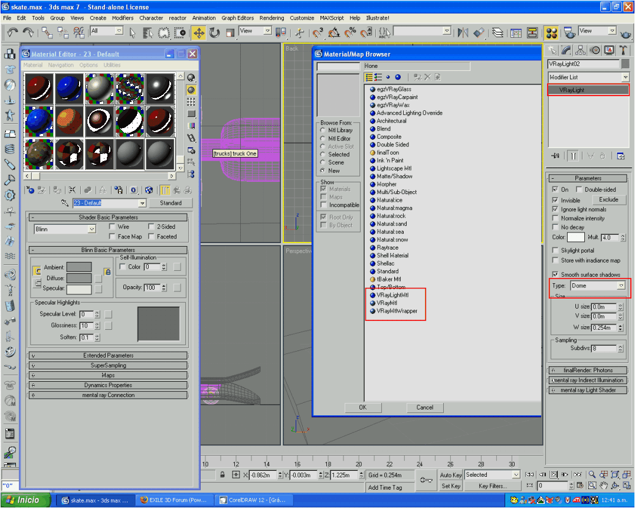Viewport: 635px width, 508px height.
Task: Enable the Faceted checkbox
Action: pos(151,237)
